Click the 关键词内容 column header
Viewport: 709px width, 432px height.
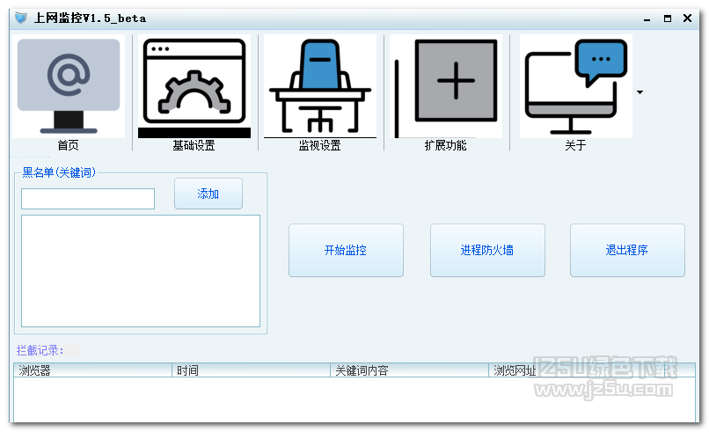point(409,370)
